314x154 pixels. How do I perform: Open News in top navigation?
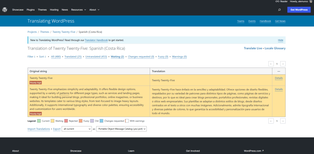tap(65, 10)
